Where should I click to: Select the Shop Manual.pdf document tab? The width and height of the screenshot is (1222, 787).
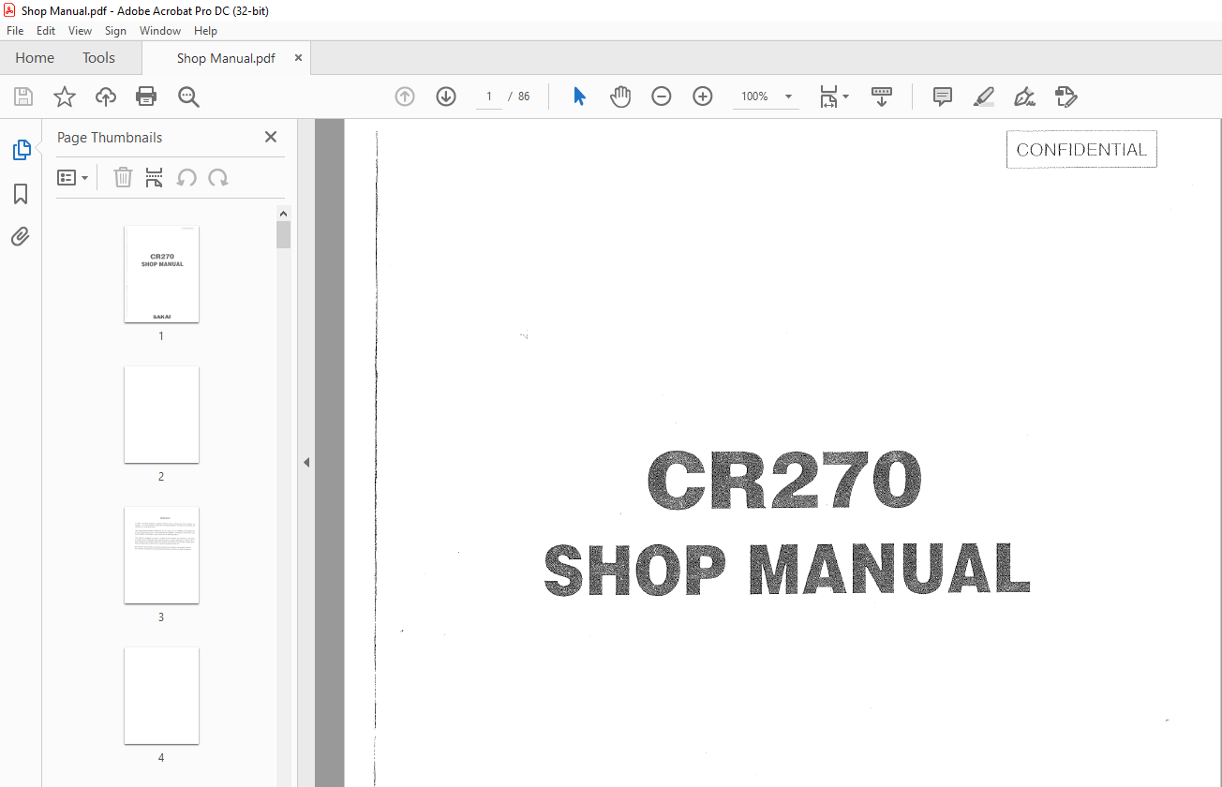pyautogui.click(x=226, y=58)
